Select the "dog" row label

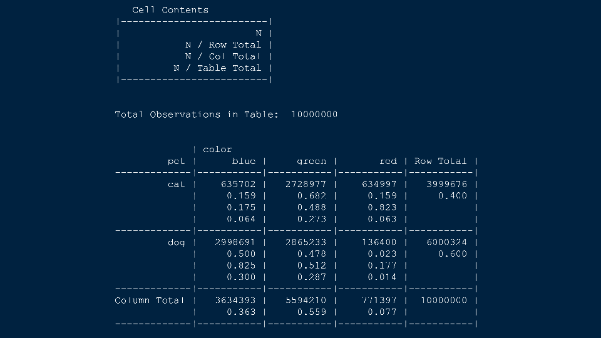[177, 242]
